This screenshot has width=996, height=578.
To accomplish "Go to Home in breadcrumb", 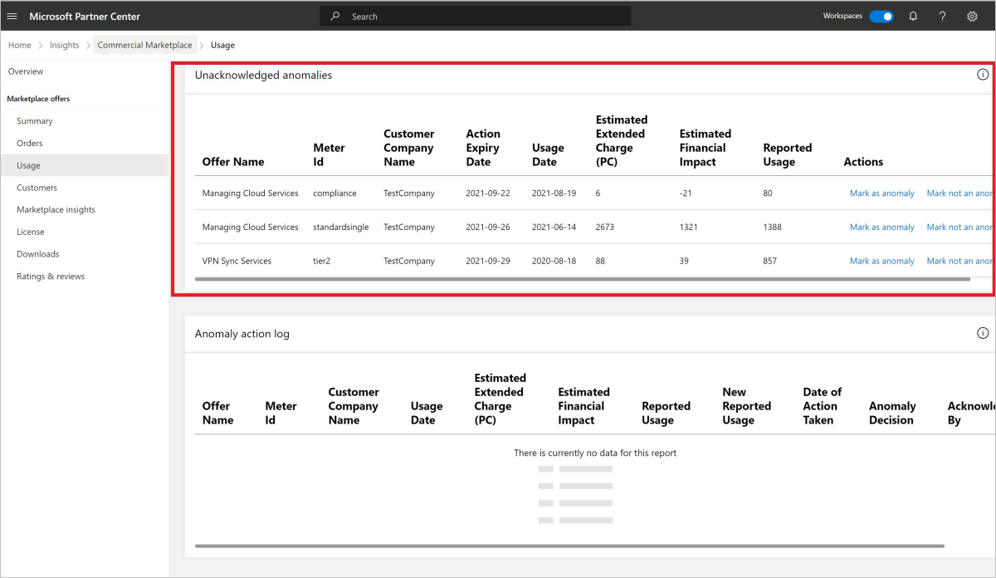I will (20, 46).
